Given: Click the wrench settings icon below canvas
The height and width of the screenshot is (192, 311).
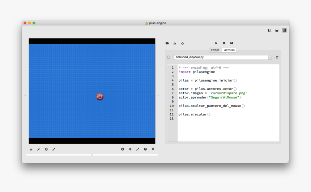Looking at the screenshot, I should (x=39, y=149).
